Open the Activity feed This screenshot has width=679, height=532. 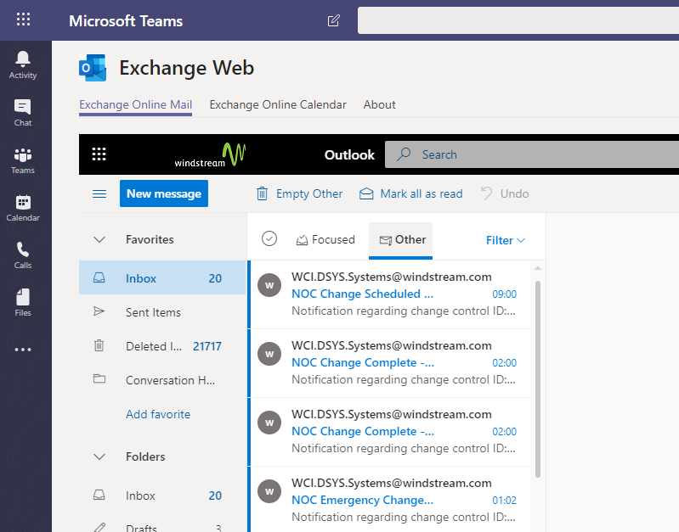[23, 64]
